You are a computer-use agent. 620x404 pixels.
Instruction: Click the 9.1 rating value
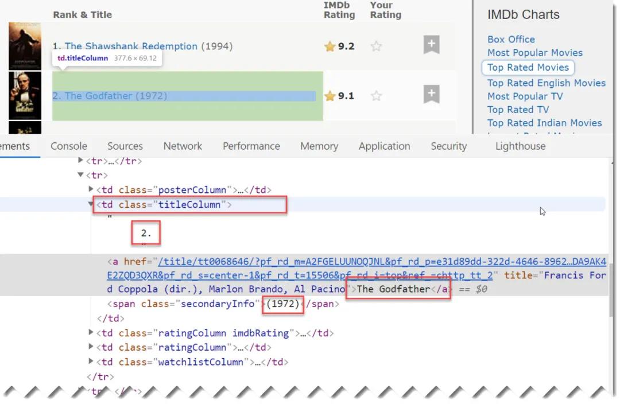(346, 96)
